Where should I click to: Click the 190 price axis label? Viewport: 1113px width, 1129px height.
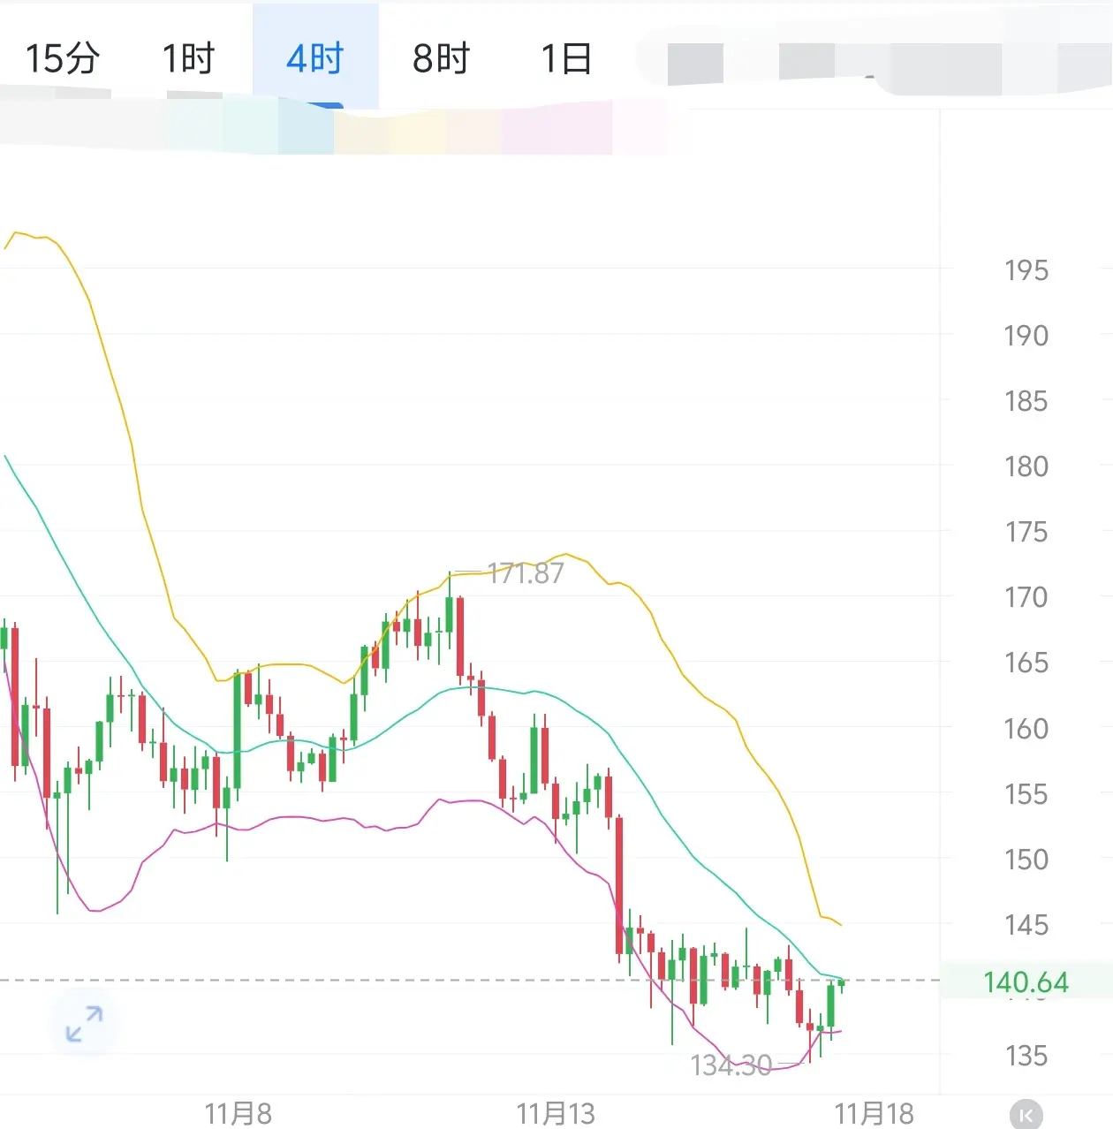(x=1026, y=336)
